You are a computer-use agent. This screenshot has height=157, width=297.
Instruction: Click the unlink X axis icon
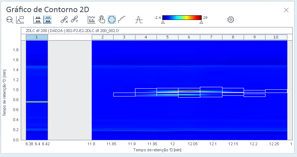[x=64, y=20]
